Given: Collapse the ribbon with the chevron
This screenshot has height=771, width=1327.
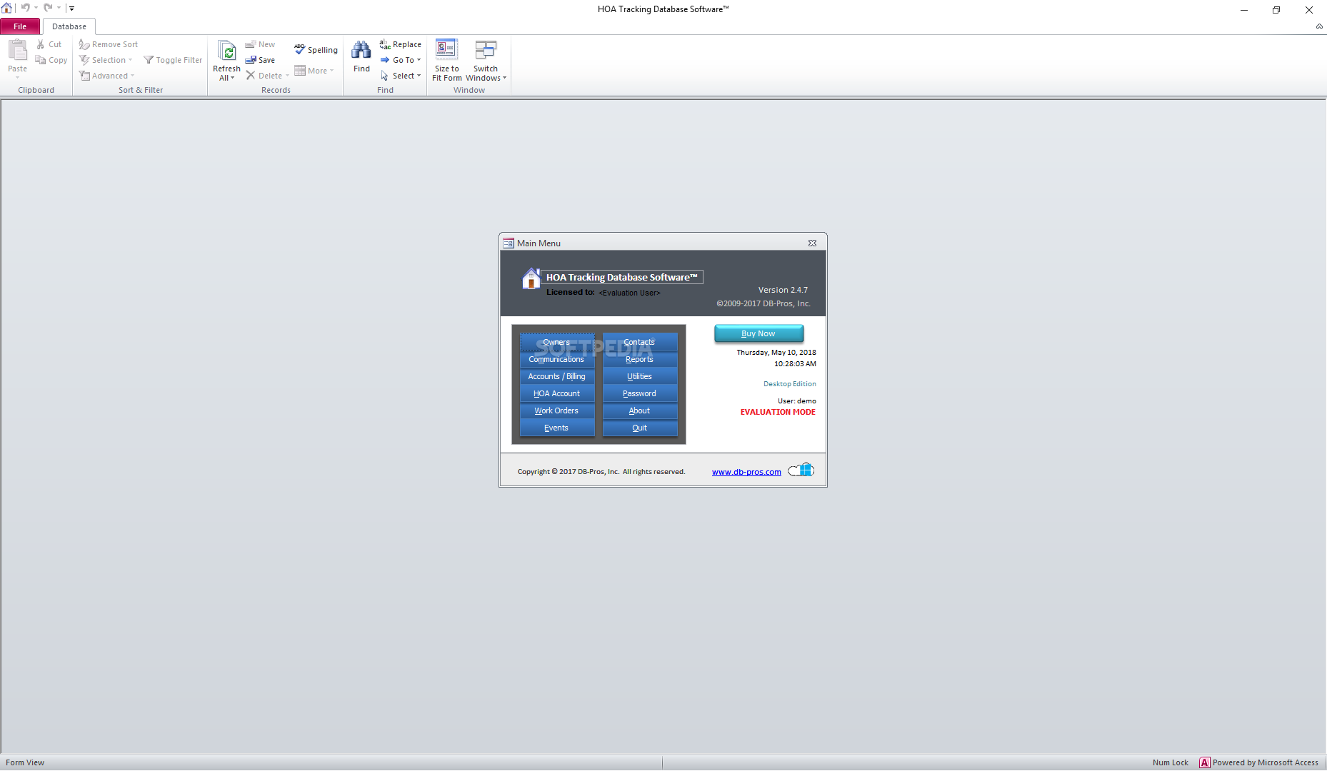Looking at the screenshot, I should click(x=1319, y=26).
